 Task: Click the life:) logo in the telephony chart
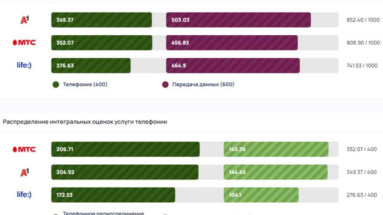coord(24,195)
